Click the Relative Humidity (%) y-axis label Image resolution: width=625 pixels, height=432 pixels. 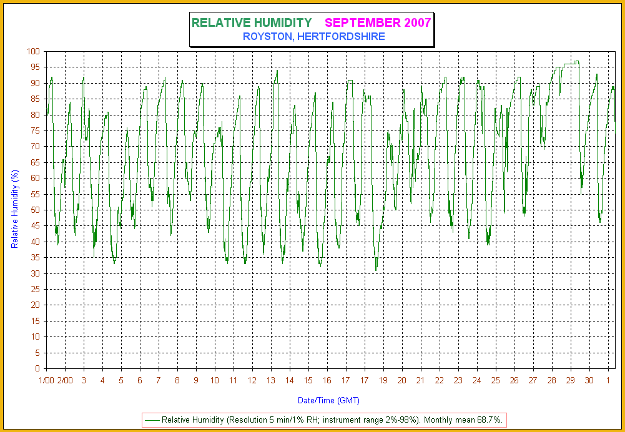16,209
